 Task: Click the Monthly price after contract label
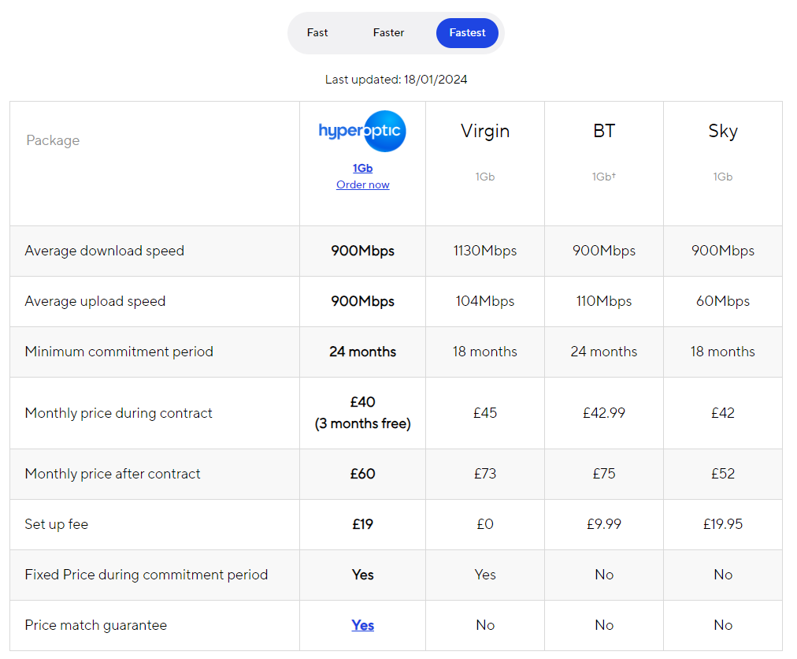pyautogui.click(x=113, y=473)
